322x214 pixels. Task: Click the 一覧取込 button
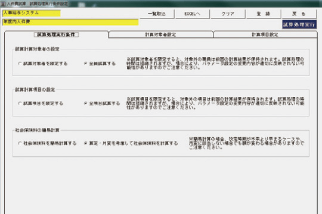pyautogui.click(x=157, y=14)
